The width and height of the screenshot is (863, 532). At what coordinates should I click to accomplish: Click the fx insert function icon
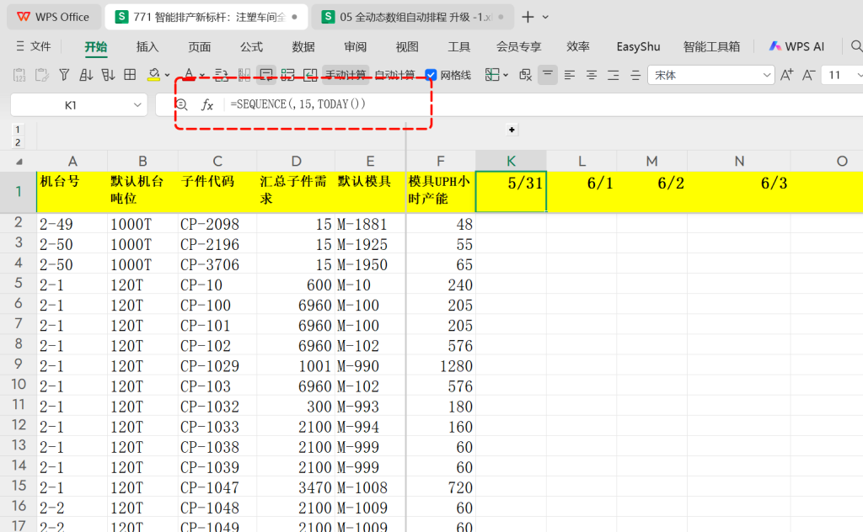207,104
